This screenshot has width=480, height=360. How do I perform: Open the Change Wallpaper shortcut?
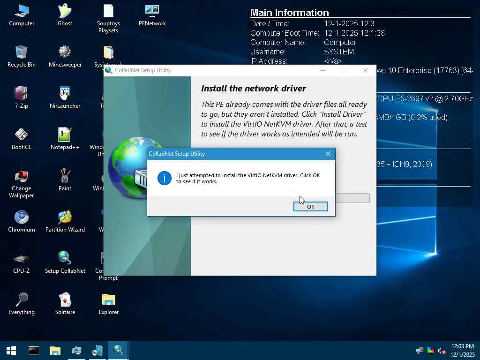pos(22,184)
